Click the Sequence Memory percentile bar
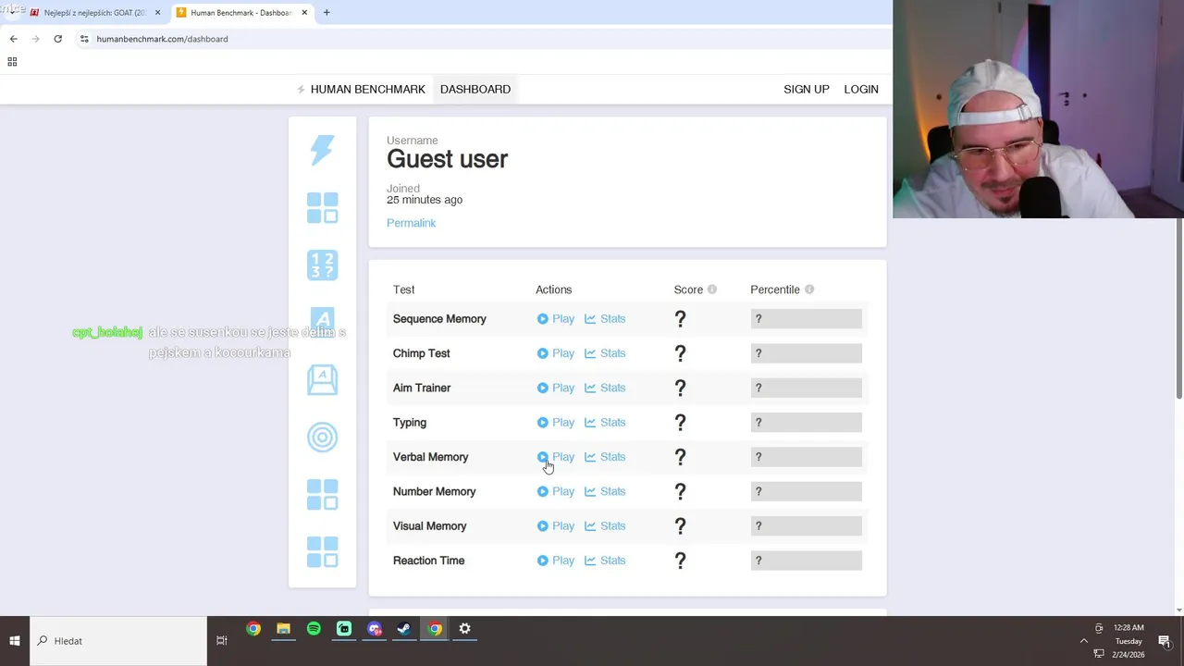Viewport: 1184px width, 666px height. point(806,319)
